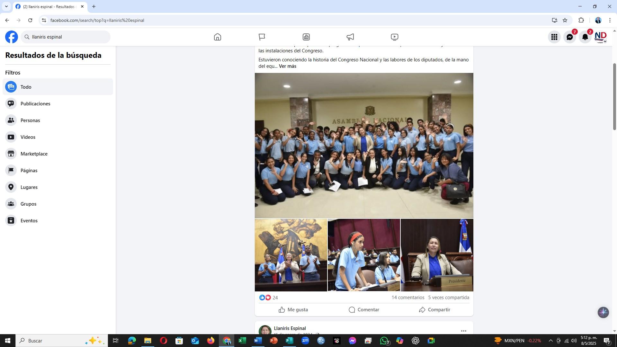Open the notifications bell icon
617x347 pixels.
click(585, 37)
